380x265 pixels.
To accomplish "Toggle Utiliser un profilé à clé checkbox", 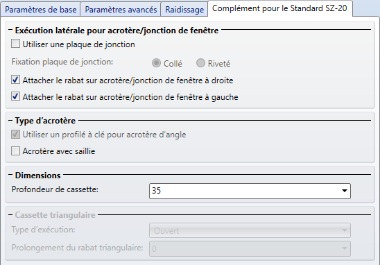I will tap(15, 134).
